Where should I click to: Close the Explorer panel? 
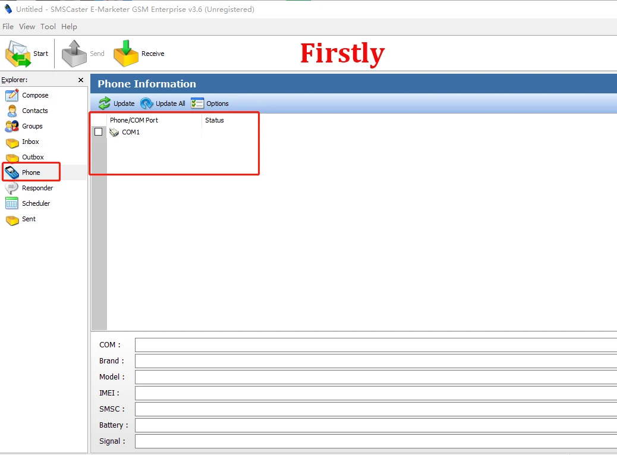(81, 80)
